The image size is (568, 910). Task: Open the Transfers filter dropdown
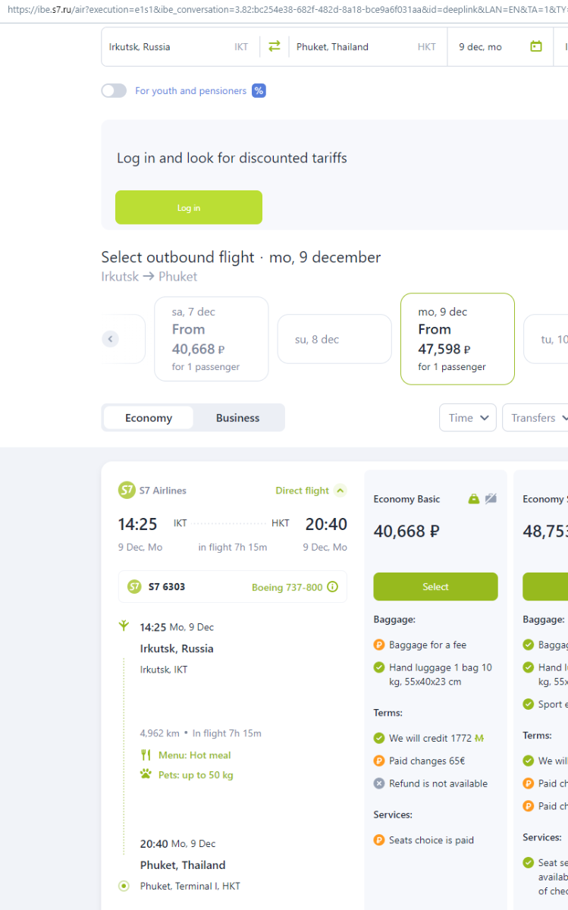pyautogui.click(x=535, y=418)
